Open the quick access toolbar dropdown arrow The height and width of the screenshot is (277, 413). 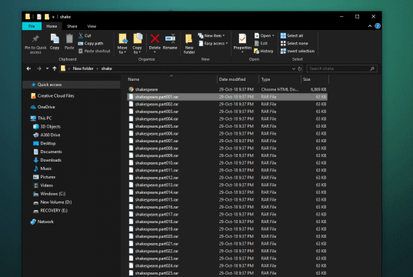point(53,17)
